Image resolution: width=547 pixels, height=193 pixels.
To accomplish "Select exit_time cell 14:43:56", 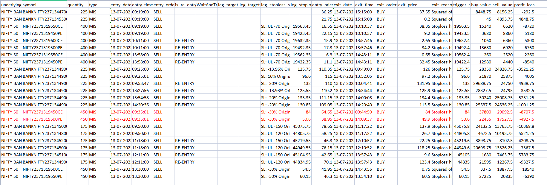I will (365, 169).
